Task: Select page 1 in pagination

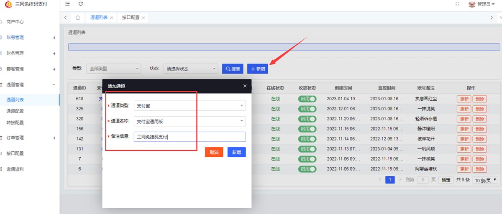Action: [390, 180]
